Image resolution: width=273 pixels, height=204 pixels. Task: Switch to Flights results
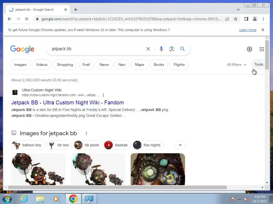point(179,65)
